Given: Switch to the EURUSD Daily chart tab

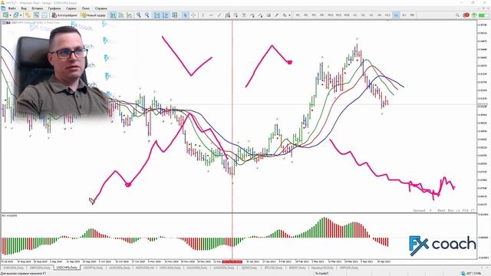Looking at the screenshot, I should [x=14, y=268].
